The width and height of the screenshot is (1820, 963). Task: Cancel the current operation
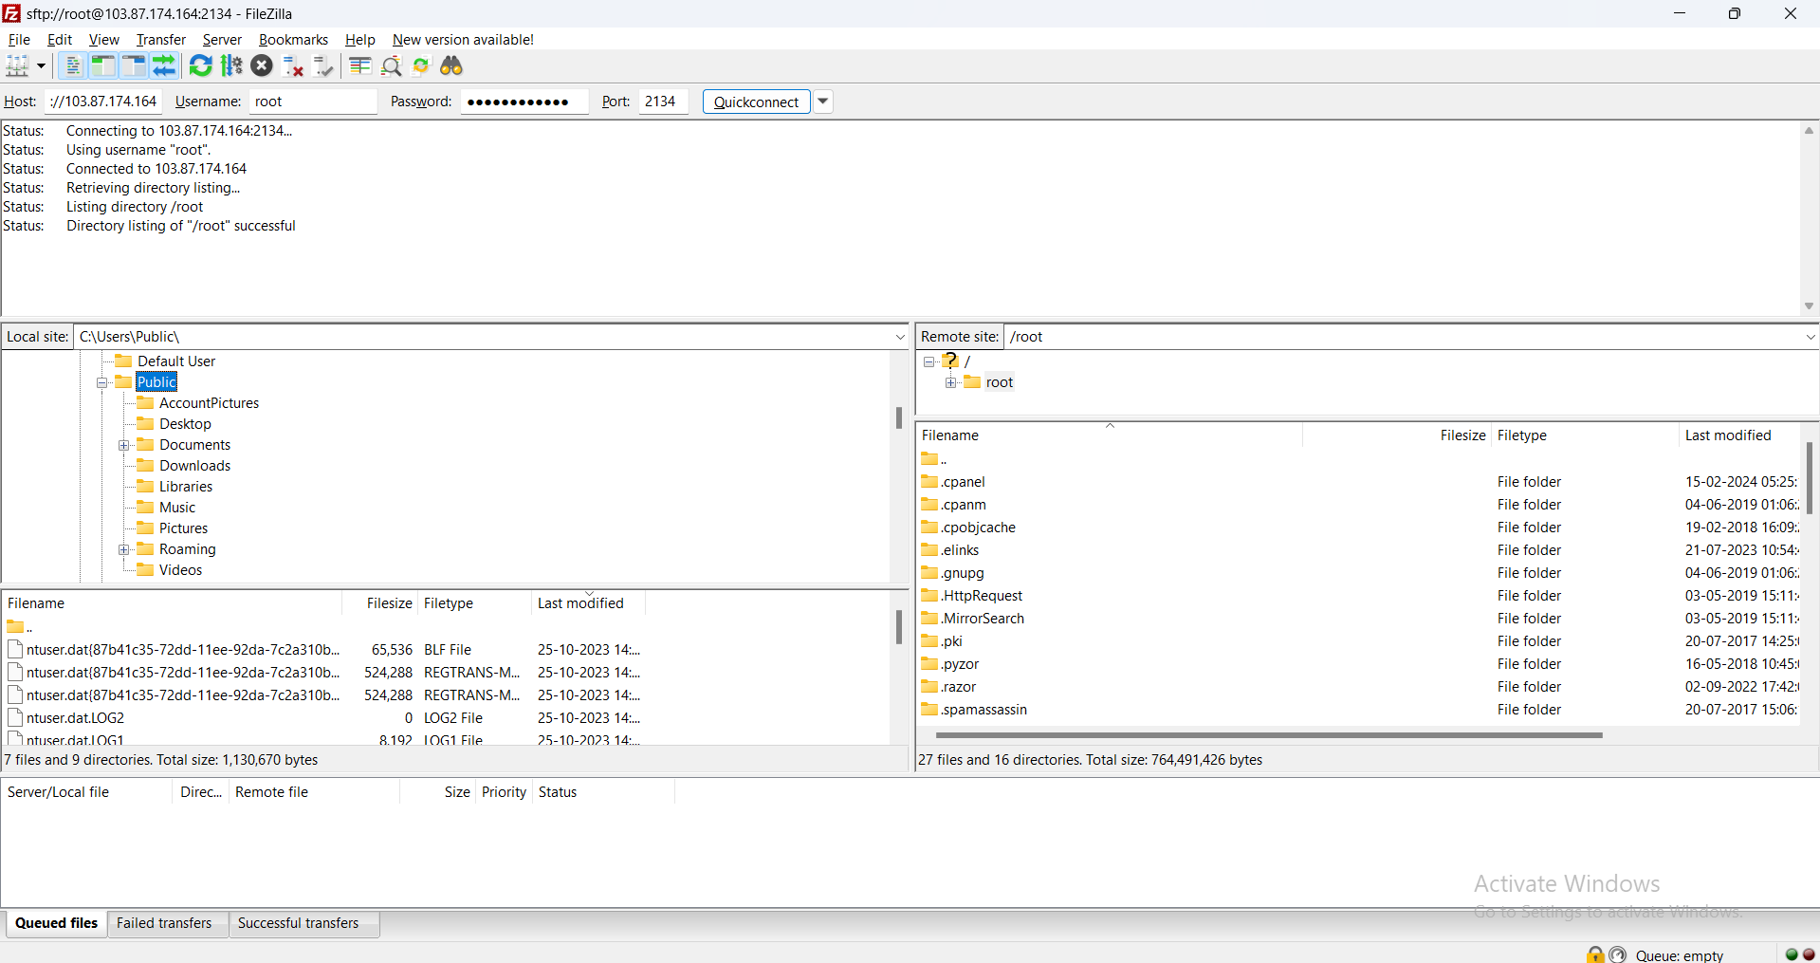[x=262, y=65]
